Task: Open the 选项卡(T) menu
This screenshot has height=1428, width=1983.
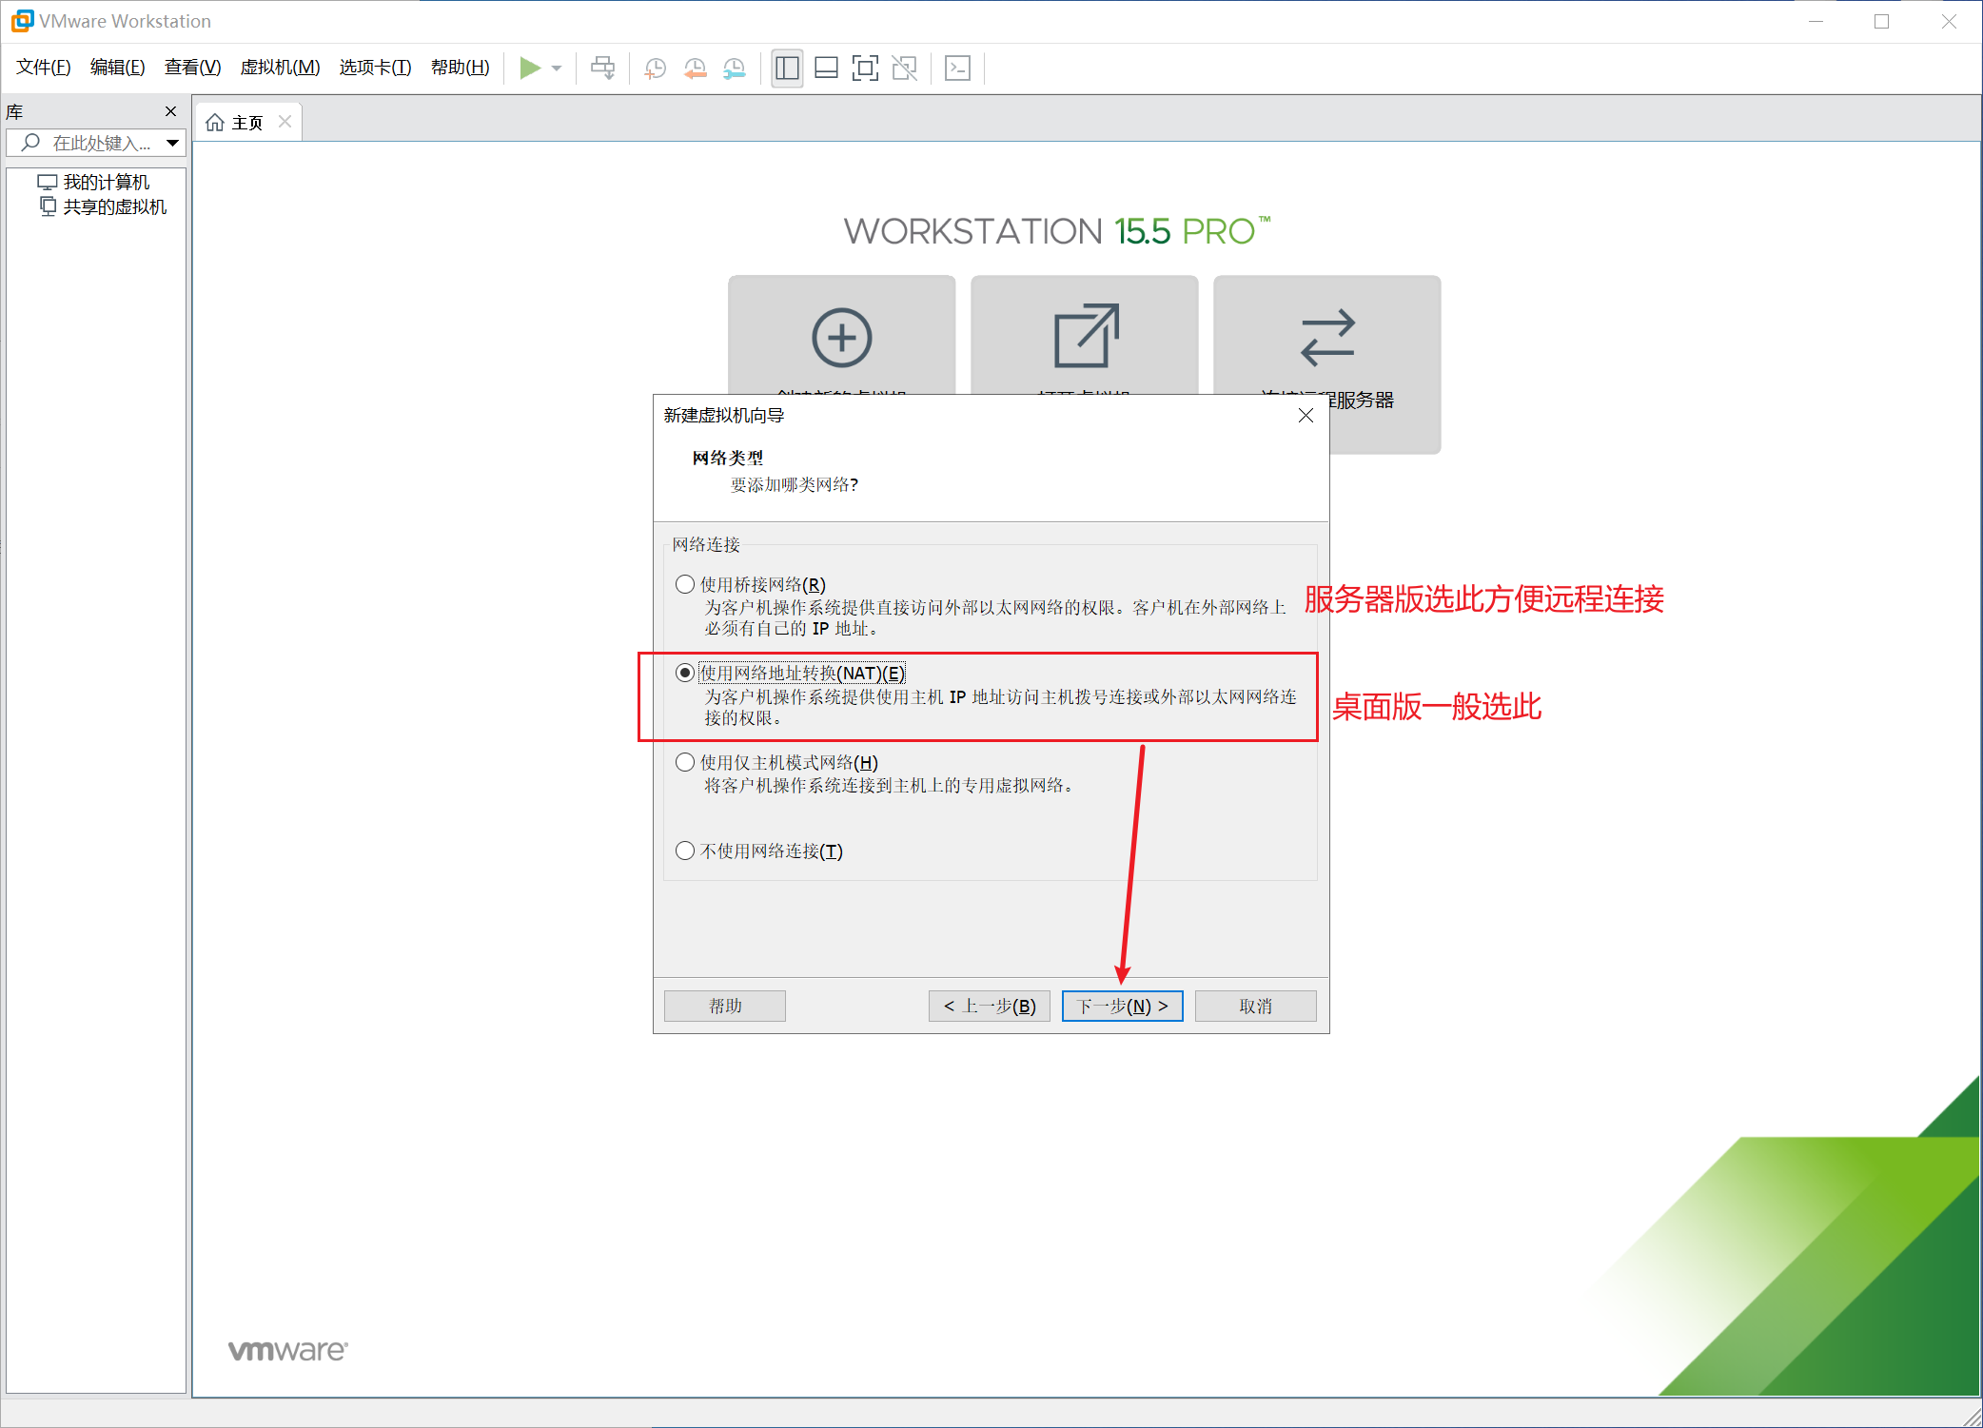Action: coord(375,68)
